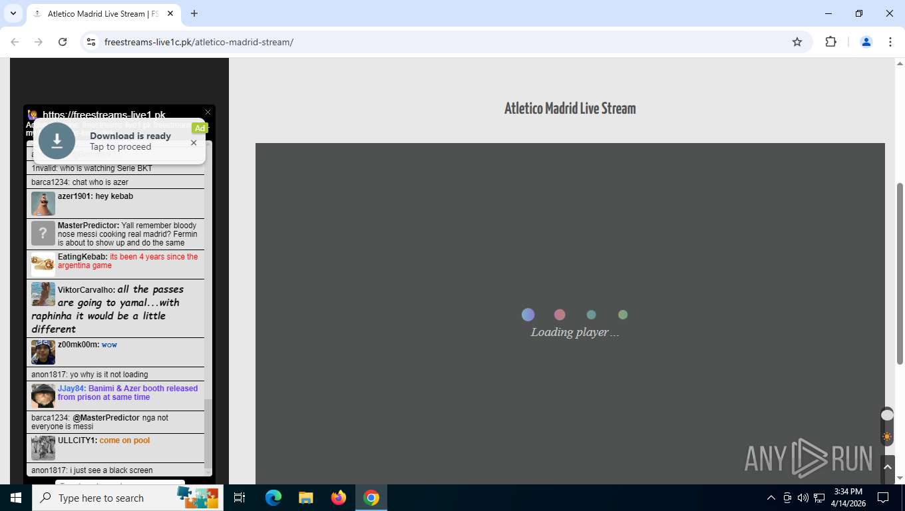
Task: Close the Atletico Madrid Live Stream tab
Action: point(171,13)
